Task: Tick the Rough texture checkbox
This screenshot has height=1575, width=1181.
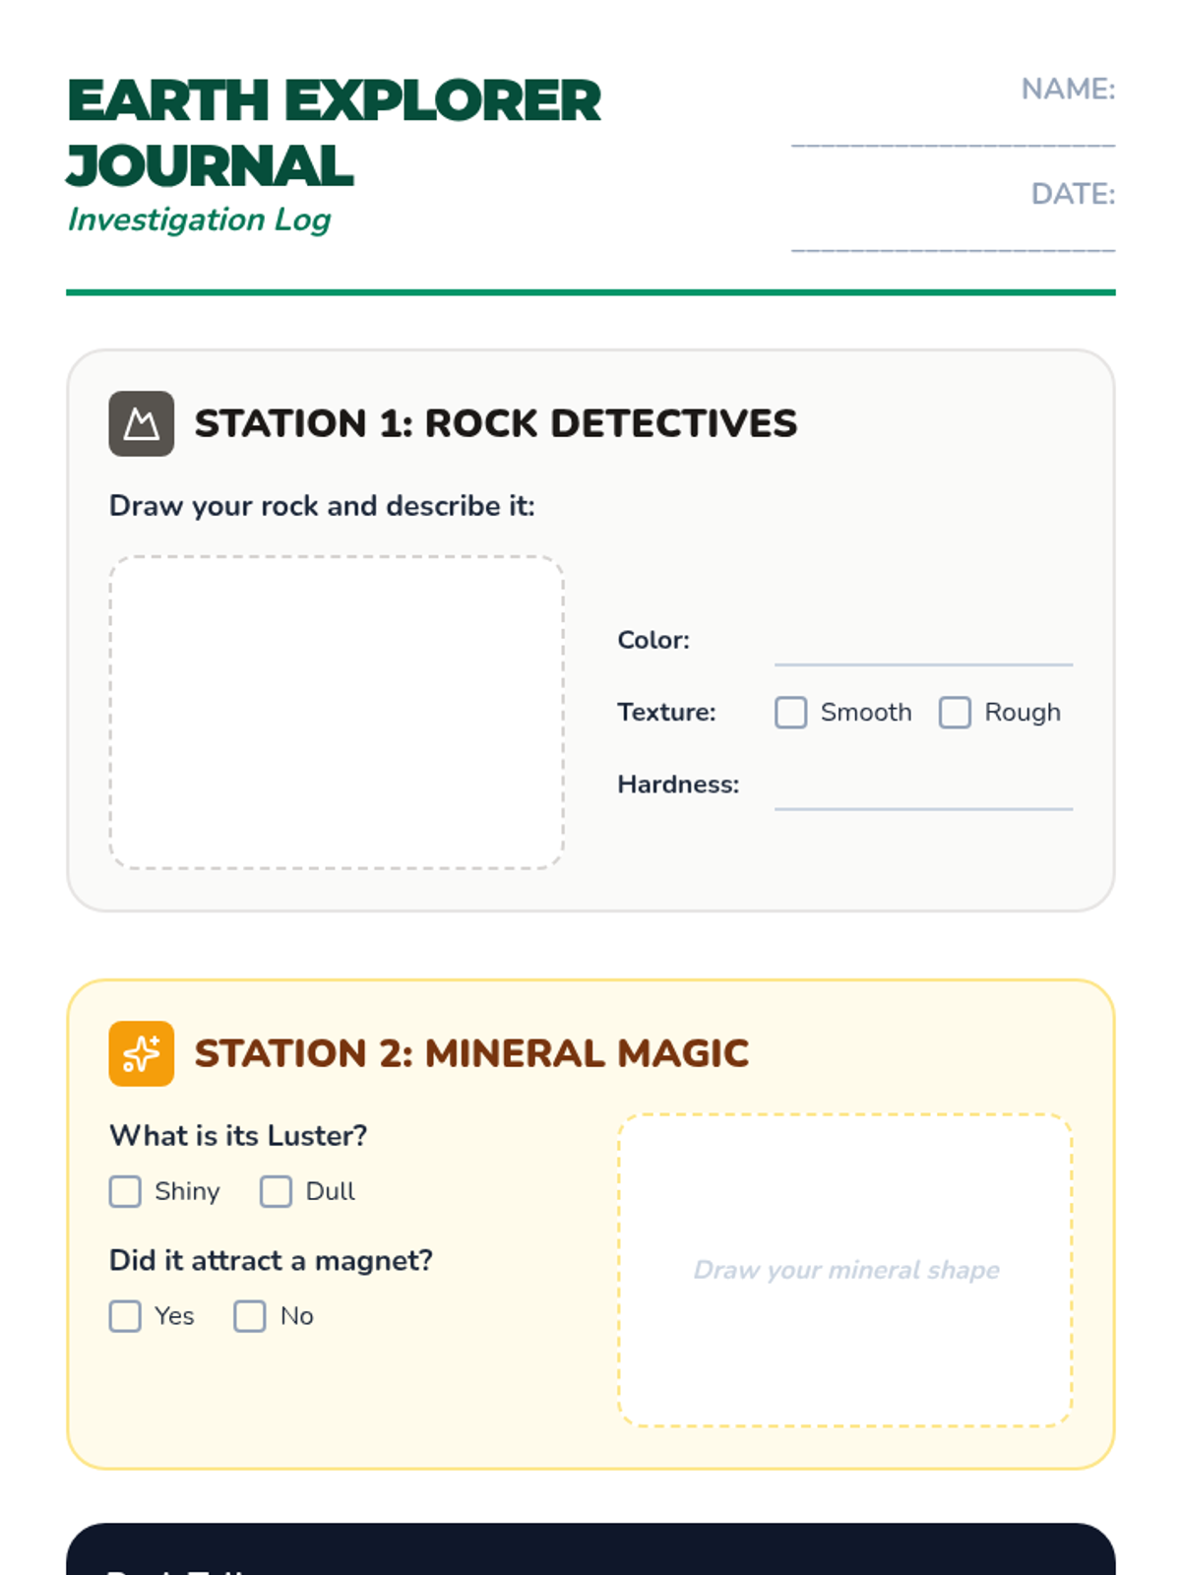Action: pos(955,713)
